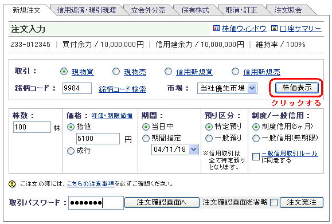Click the 銘柄コード検索 link
This screenshot has width=332, height=224.
click(122, 89)
